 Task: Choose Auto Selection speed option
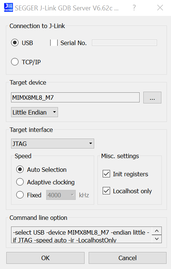point(20,170)
